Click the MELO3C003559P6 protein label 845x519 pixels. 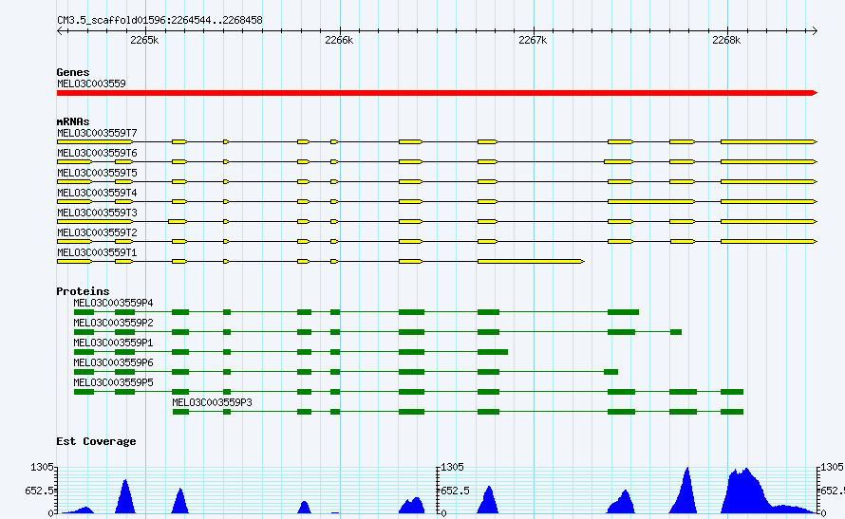[x=113, y=362]
